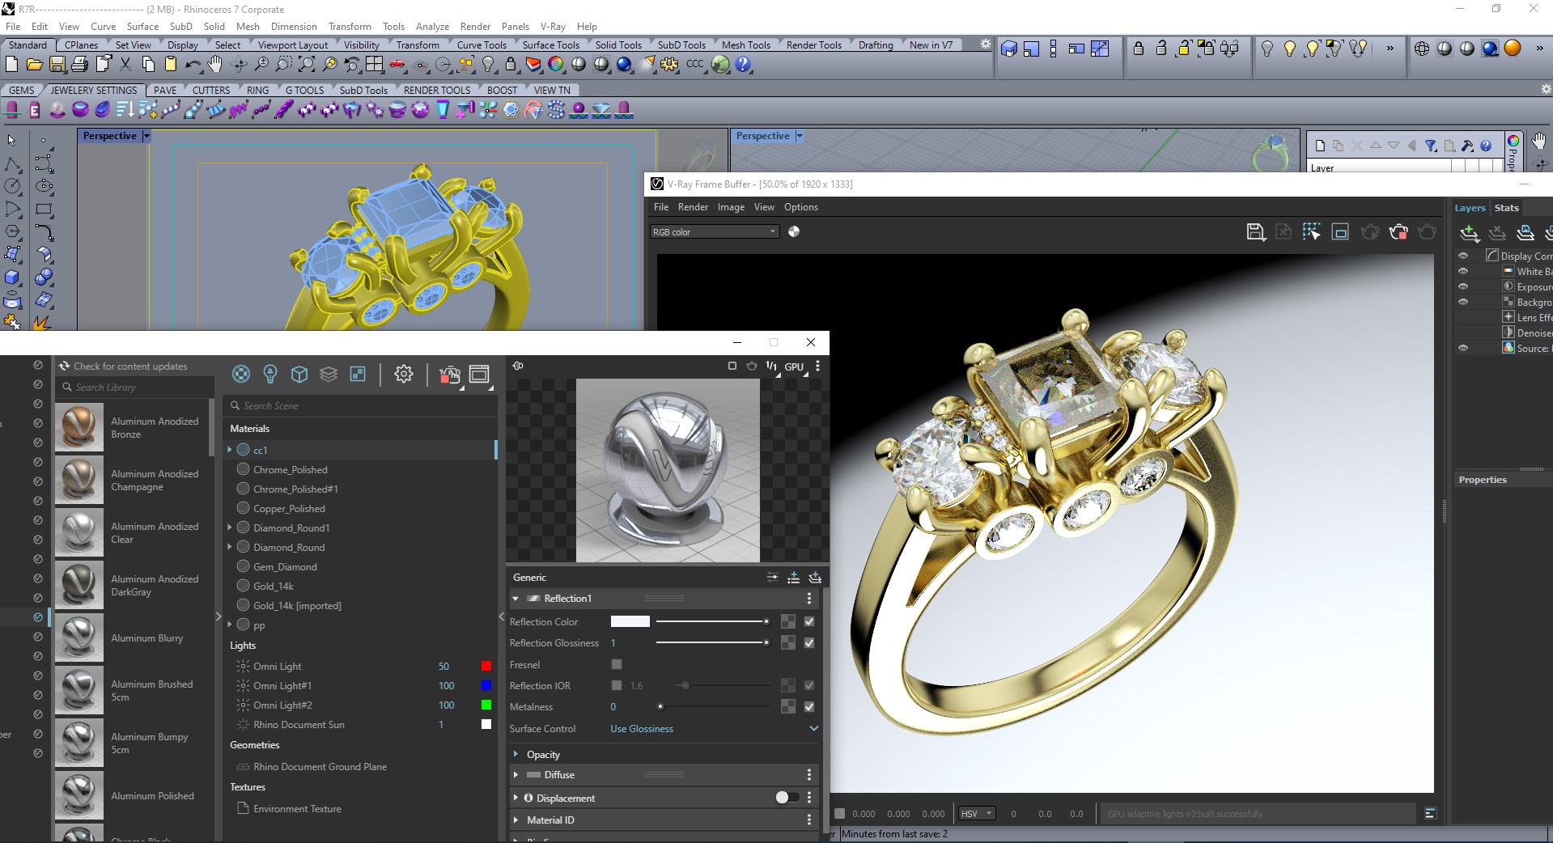Image resolution: width=1553 pixels, height=843 pixels.
Task: Click the Reflection Color swatch
Action: (630, 621)
